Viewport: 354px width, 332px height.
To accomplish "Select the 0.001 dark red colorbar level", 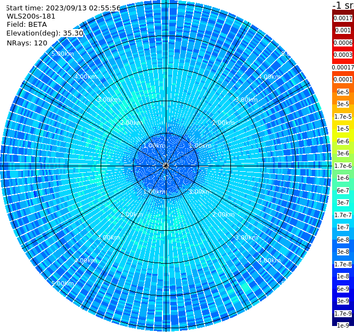I will 343,30.
